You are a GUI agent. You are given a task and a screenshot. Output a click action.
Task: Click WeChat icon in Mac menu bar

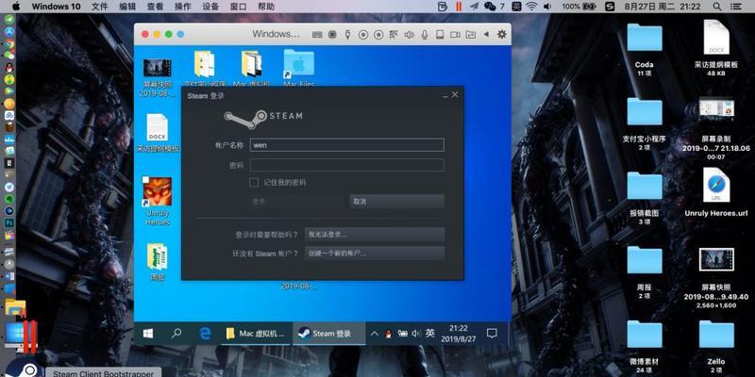pos(490,7)
